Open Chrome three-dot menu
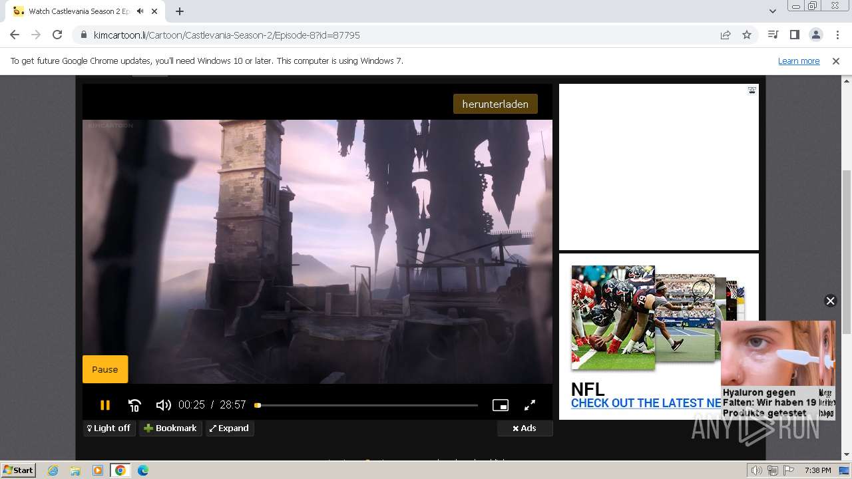 [x=837, y=35]
